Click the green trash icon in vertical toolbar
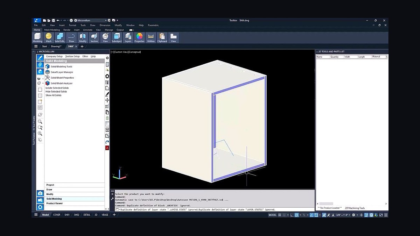Image resolution: width=420 pixels, height=236 pixels. coord(107,118)
